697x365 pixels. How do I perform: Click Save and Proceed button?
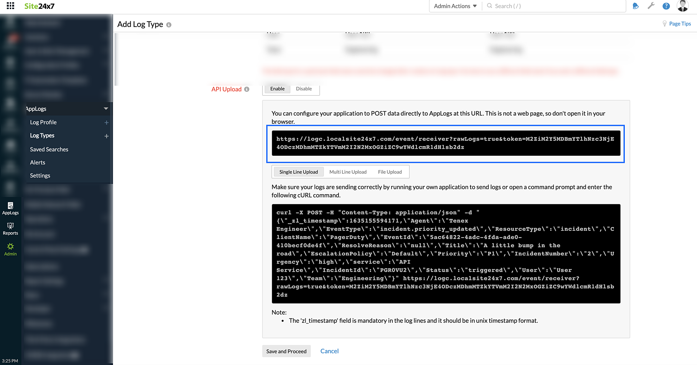point(286,351)
